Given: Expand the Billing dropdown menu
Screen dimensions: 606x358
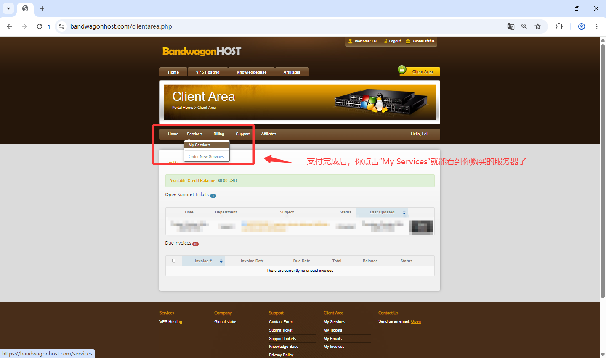Looking at the screenshot, I should coord(220,134).
